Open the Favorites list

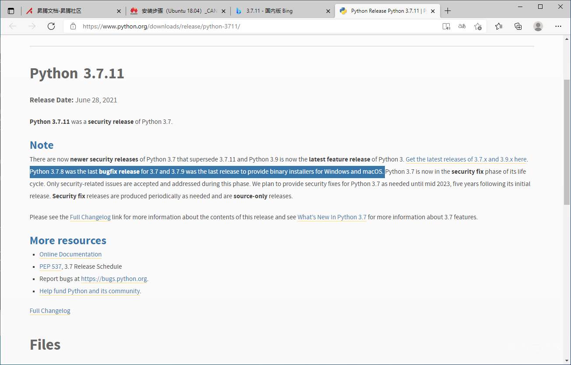coord(499,26)
